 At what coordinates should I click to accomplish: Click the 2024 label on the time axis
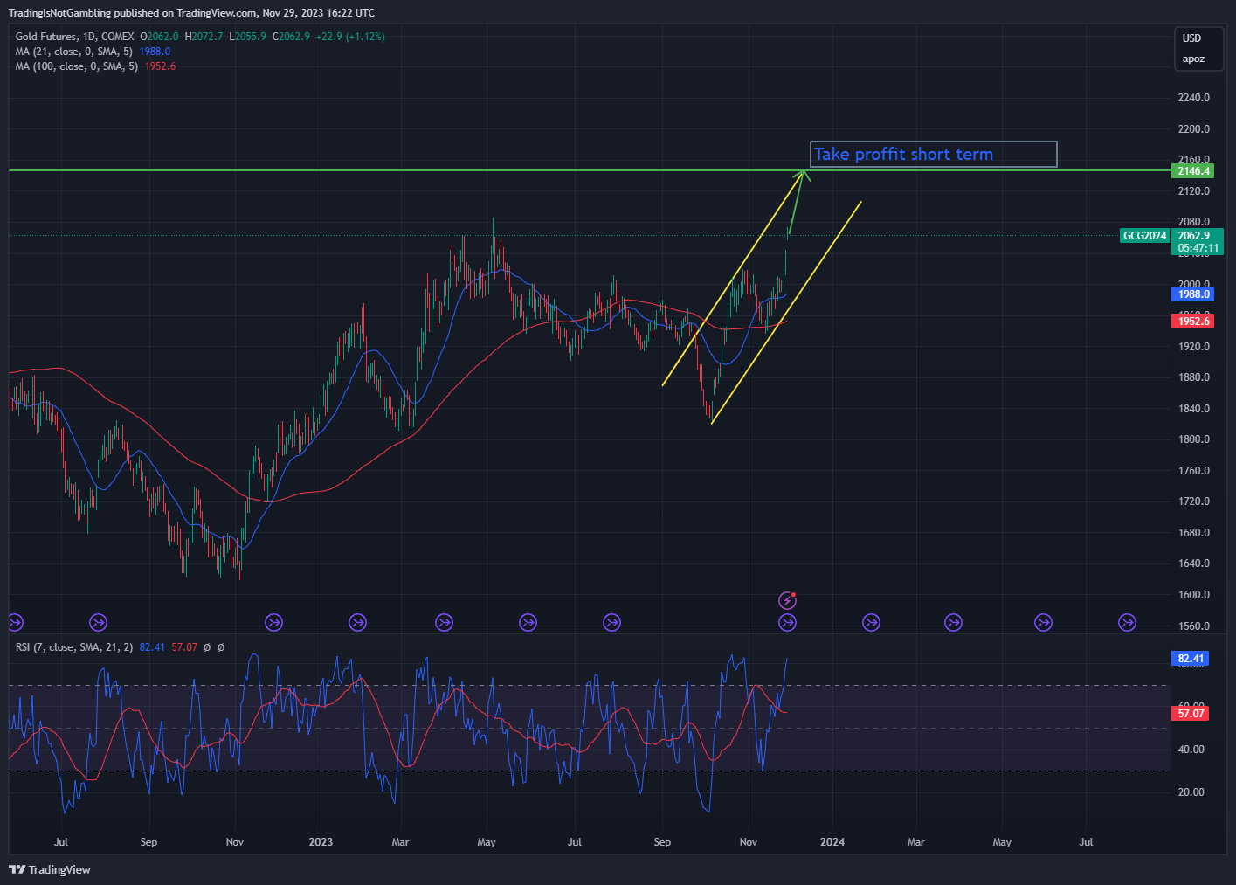coord(832,842)
